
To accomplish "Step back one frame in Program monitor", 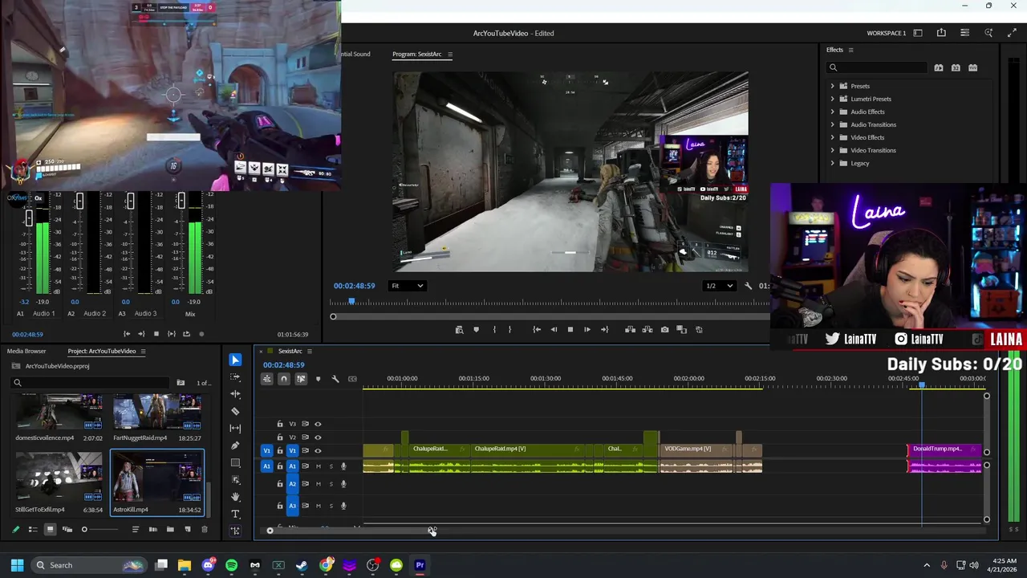I will pyautogui.click(x=553, y=330).
